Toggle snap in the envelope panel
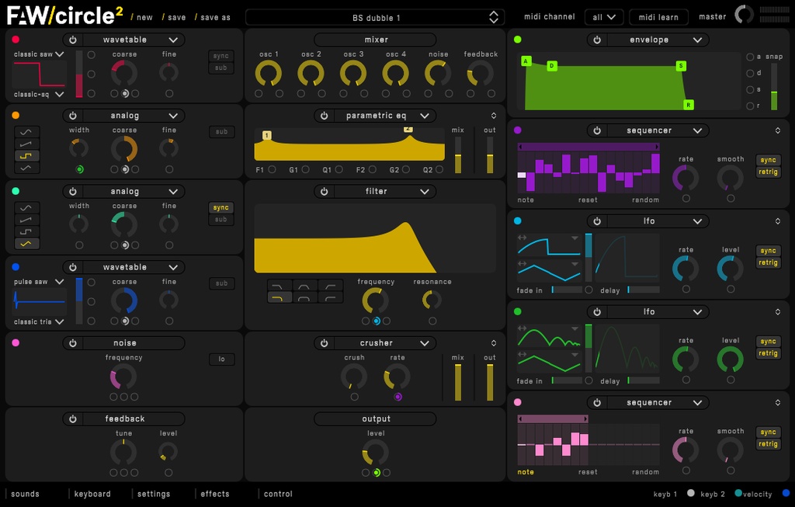The image size is (795, 507). pos(774,57)
